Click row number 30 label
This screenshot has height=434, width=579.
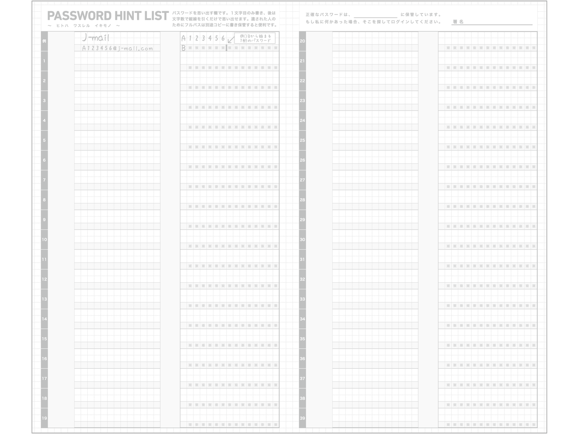303,239
